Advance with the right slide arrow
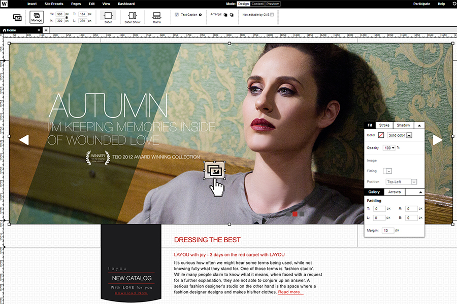 click(x=438, y=140)
